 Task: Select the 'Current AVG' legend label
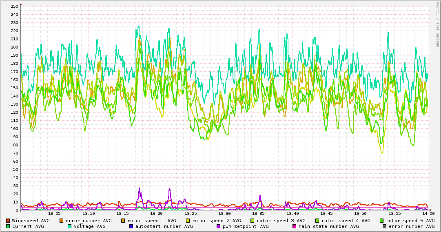point(28,226)
